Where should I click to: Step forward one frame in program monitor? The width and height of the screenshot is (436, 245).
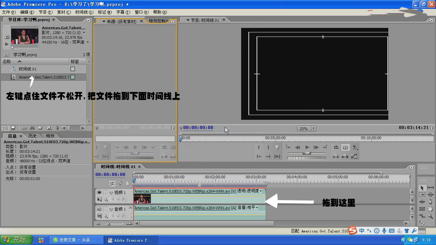click(316, 147)
